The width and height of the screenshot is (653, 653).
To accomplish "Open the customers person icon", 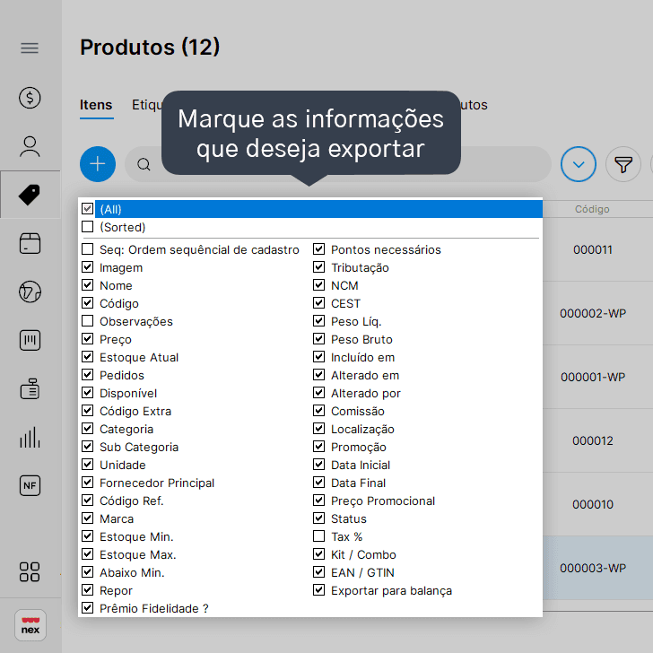I will pos(30,146).
